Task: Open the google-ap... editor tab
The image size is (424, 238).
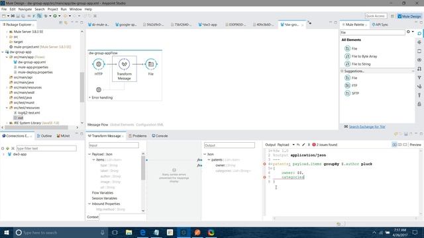Action: coord(126,24)
